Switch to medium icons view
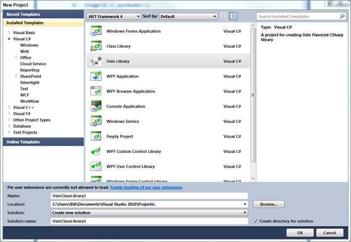The image size is (351, 242). click(233, 16)
